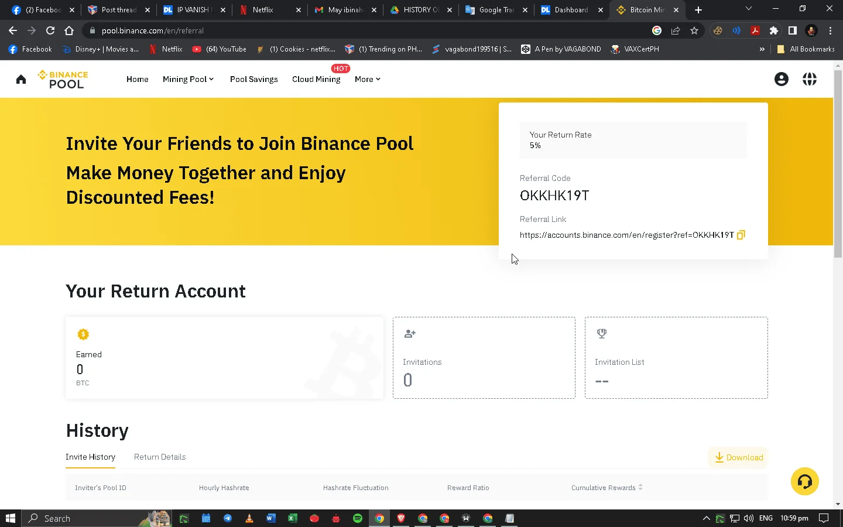Open the tab search dropdown arrow

coord(748,9)
